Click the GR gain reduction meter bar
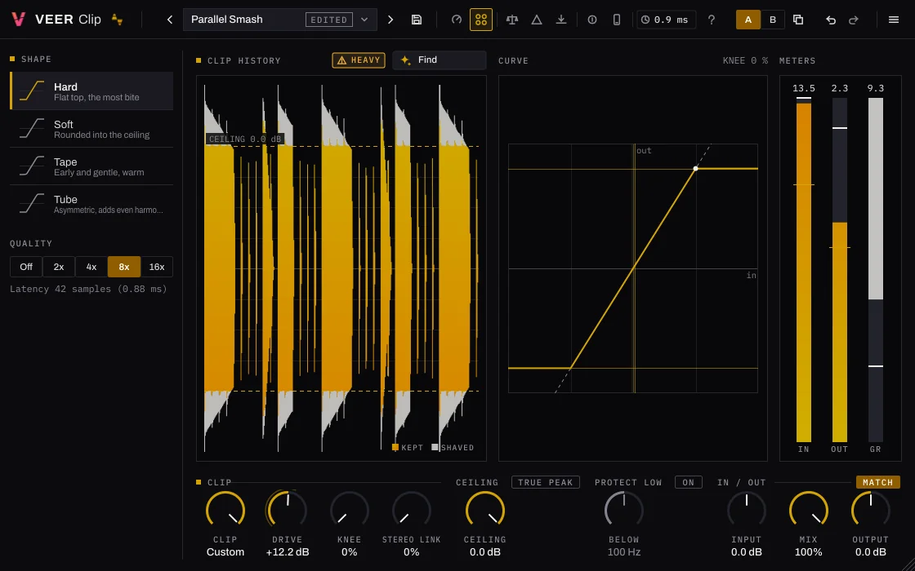915x571 pixels. click(x=875, y=270)
